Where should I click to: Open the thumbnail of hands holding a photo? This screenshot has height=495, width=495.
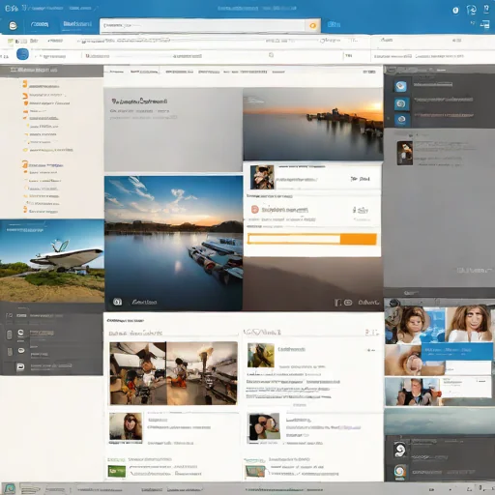coord(264,426)
